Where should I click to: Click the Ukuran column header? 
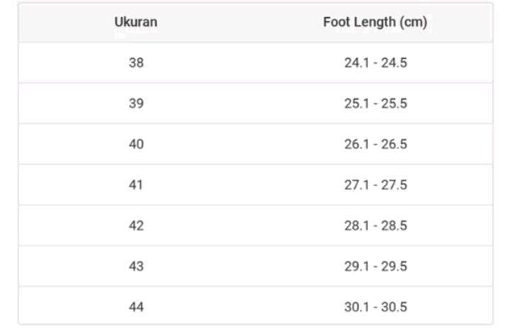pyautogui.click(x=136, y=23)
